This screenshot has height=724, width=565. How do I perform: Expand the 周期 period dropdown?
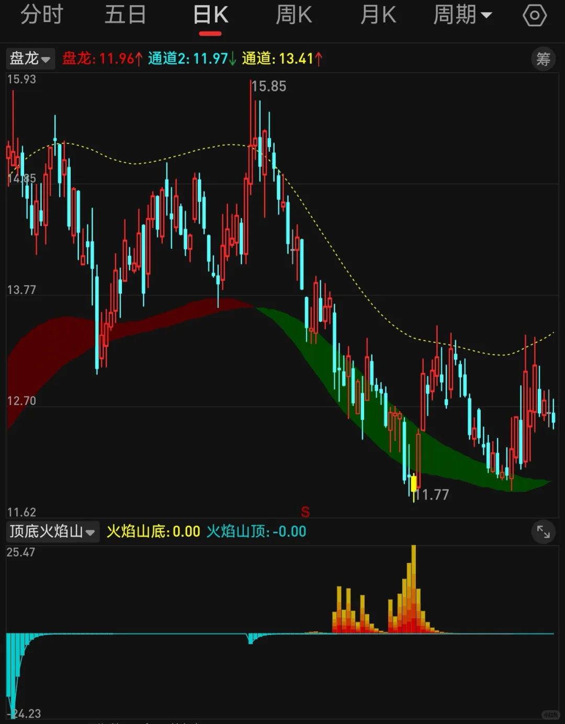tap(462, 15)
